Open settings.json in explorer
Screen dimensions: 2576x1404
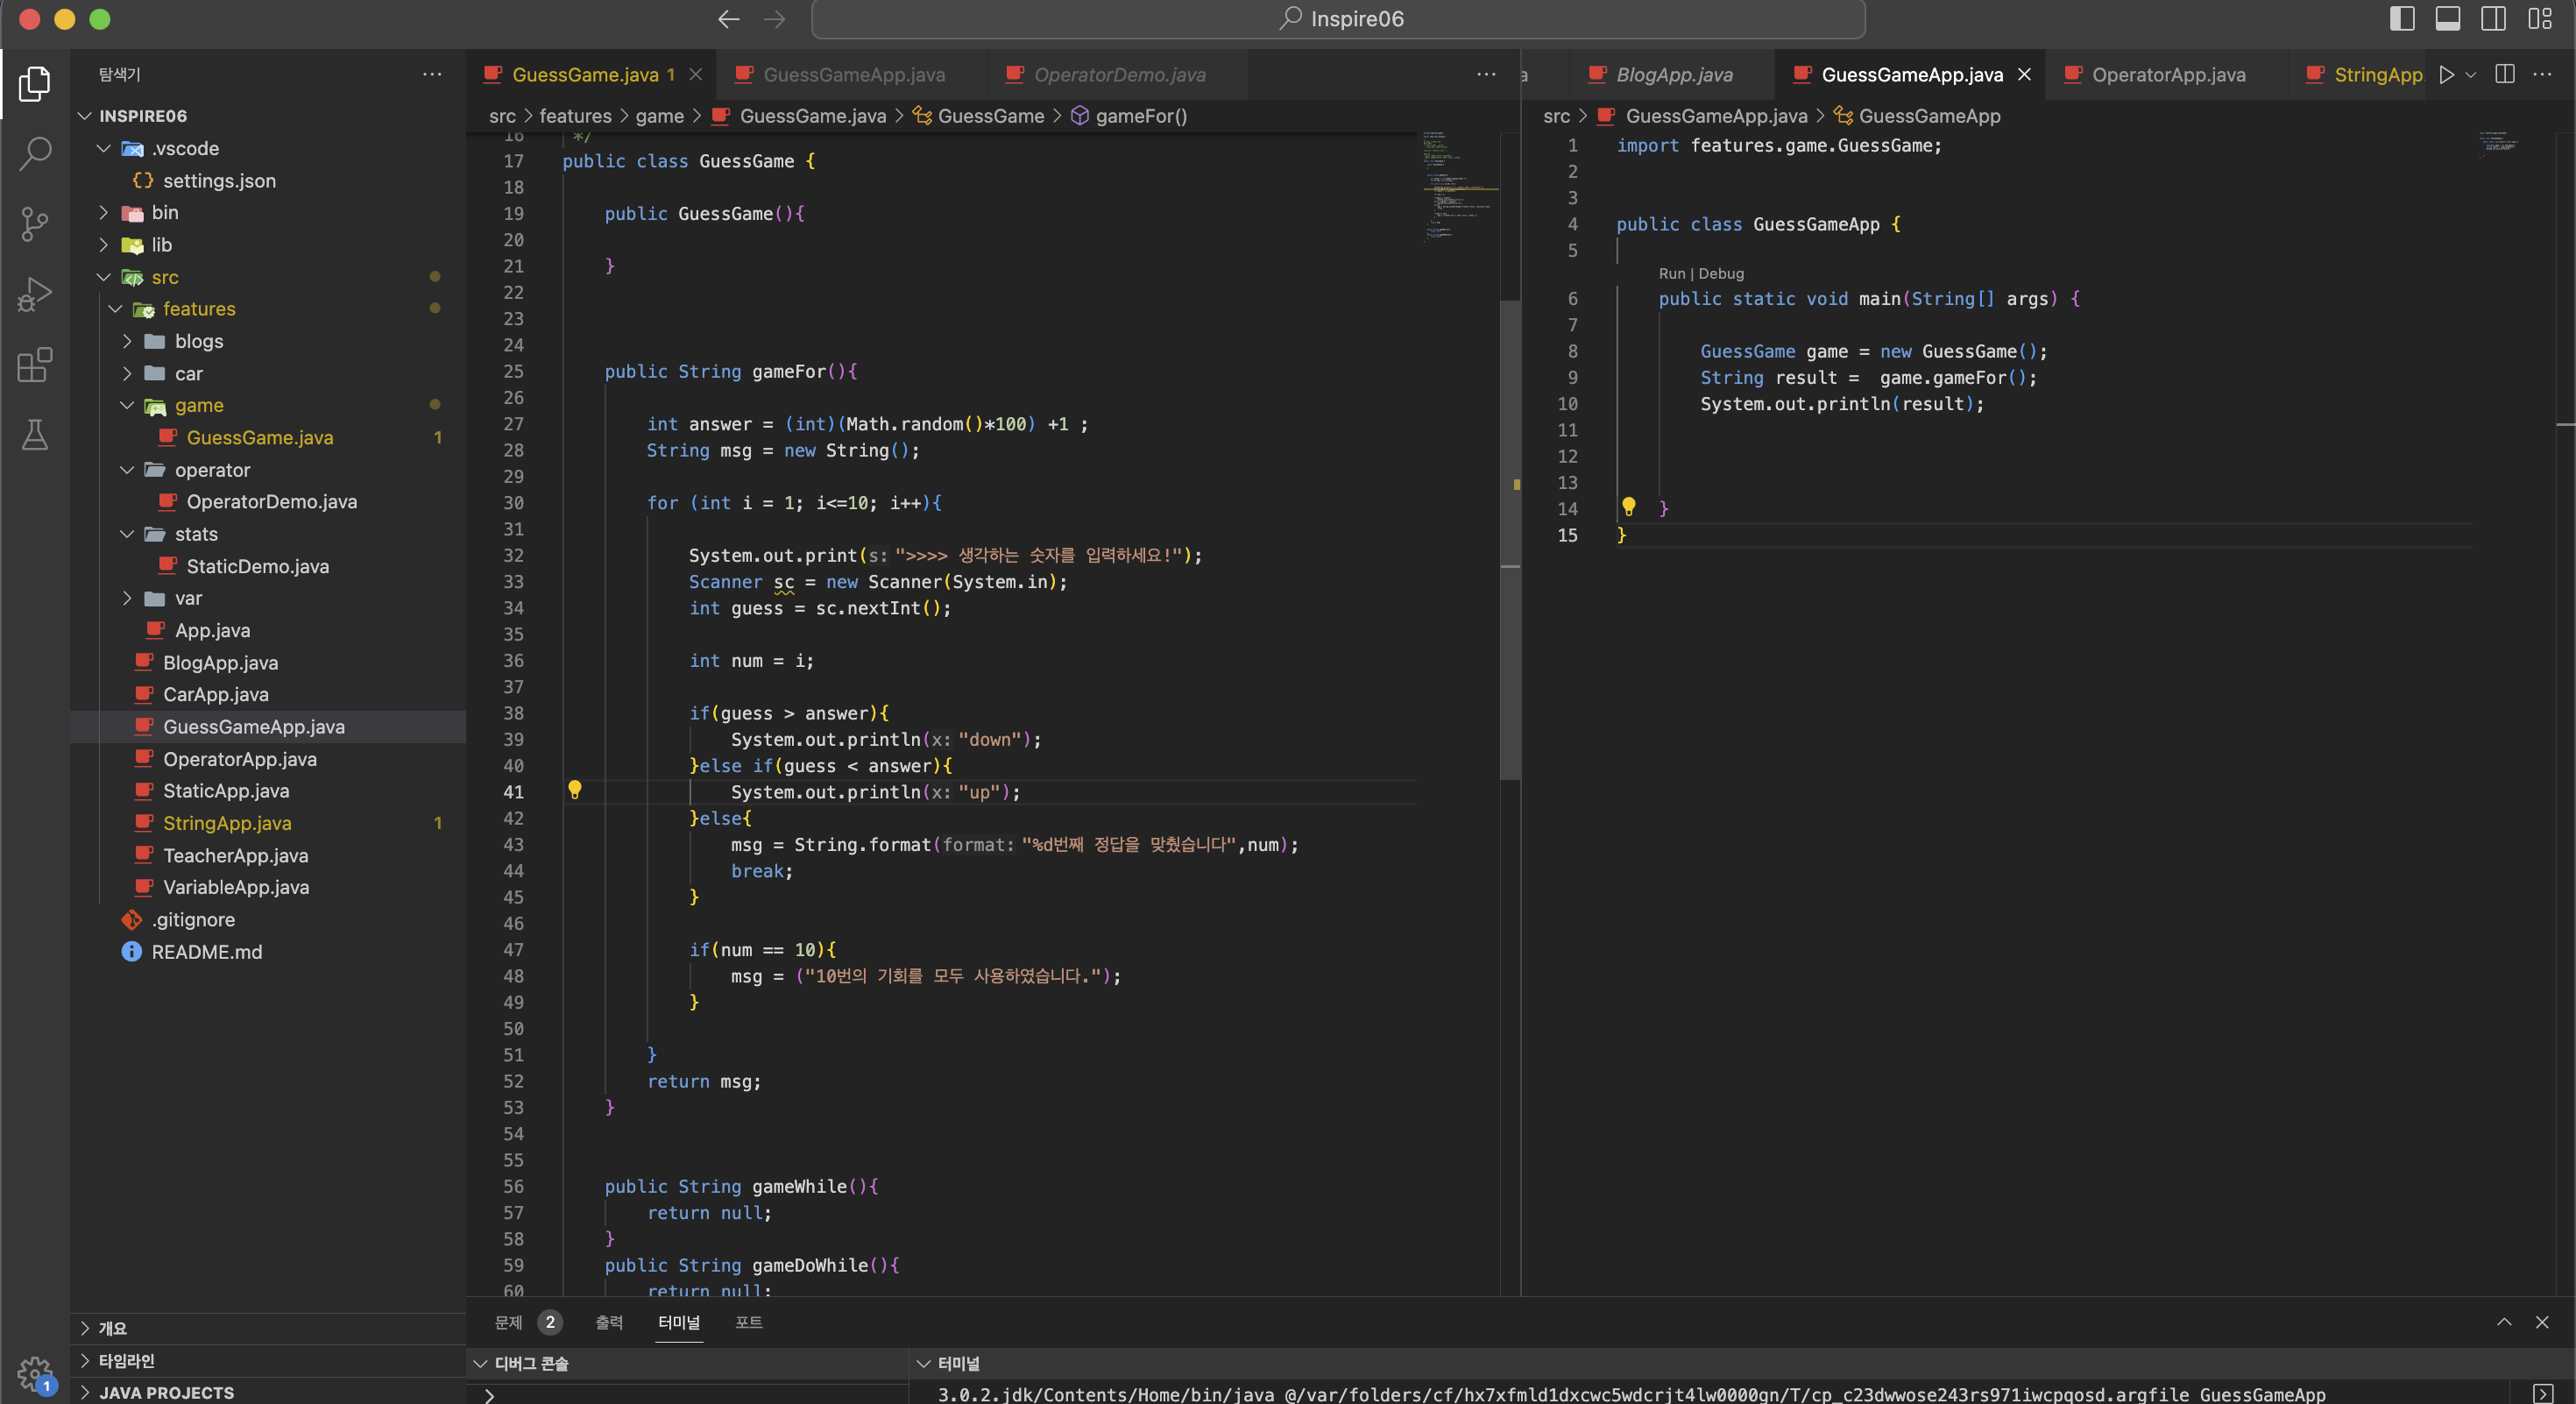[267, 180]
